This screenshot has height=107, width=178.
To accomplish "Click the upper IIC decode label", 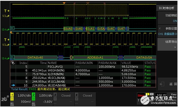I will pos(12,28).
